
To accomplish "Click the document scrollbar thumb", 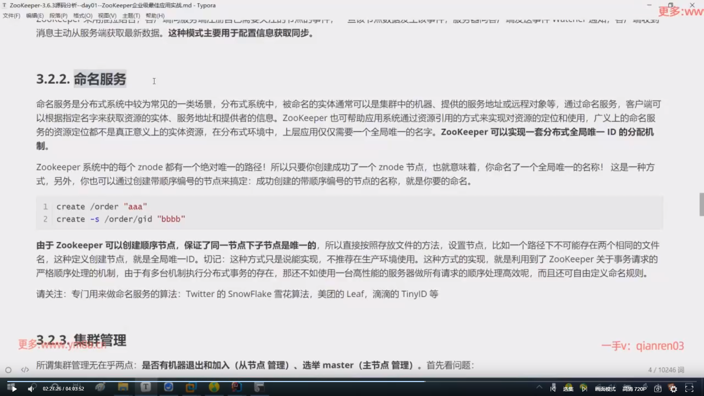I will [x=701, y=204].
